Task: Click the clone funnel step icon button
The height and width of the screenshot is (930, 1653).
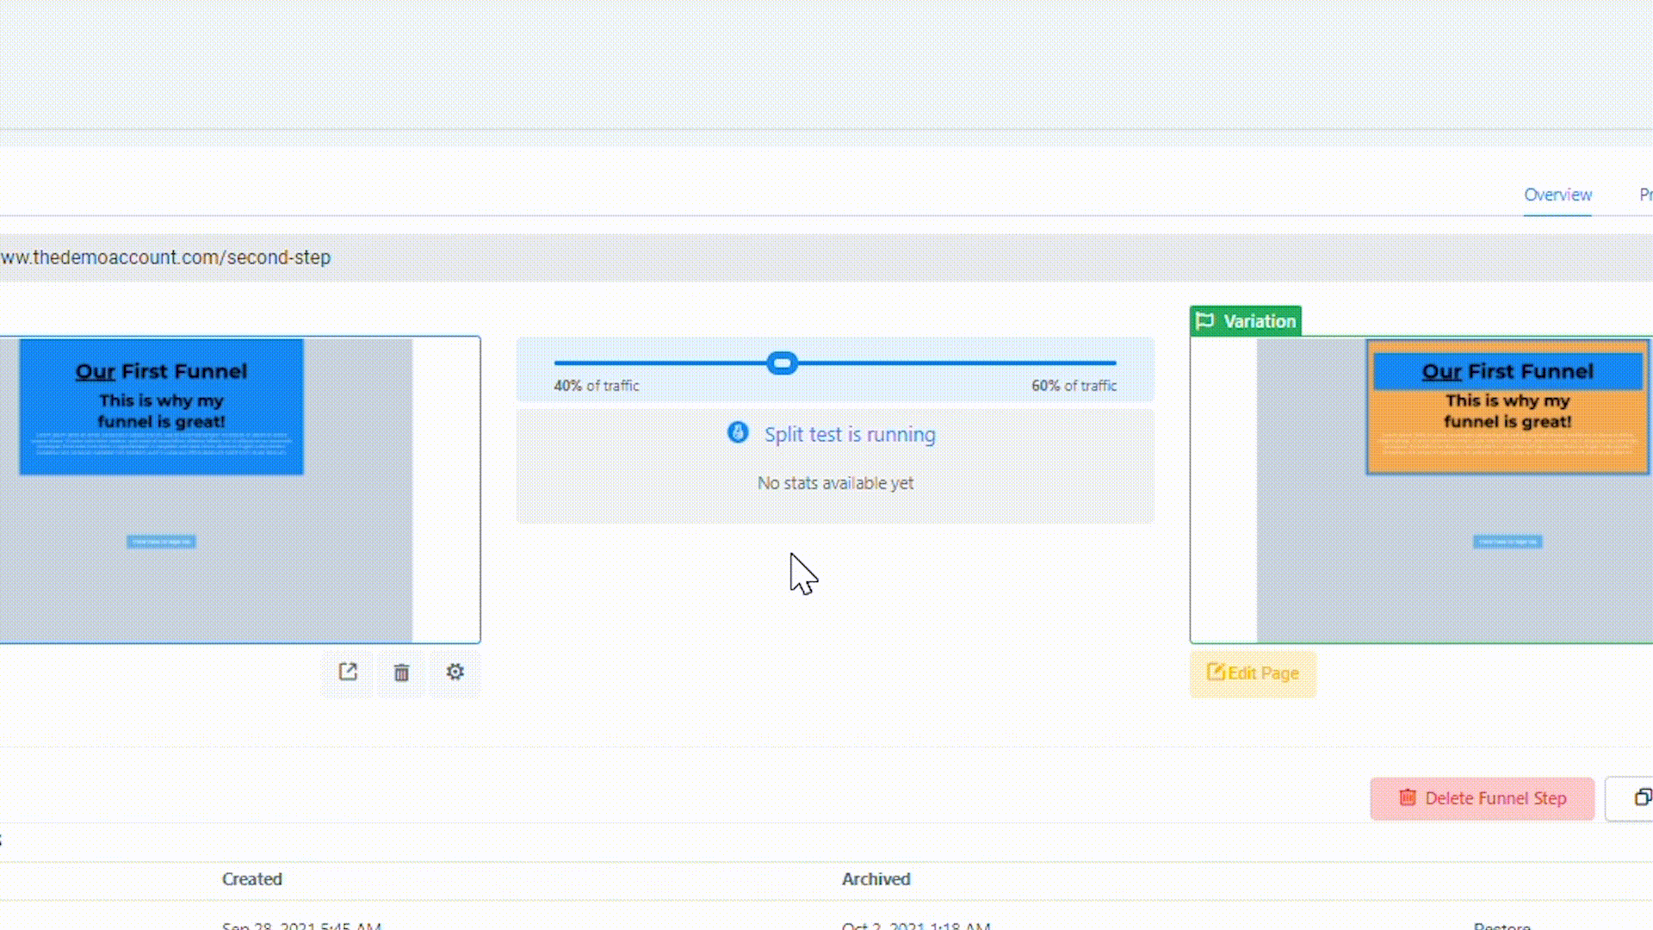Action: [x=1642, y=797]
